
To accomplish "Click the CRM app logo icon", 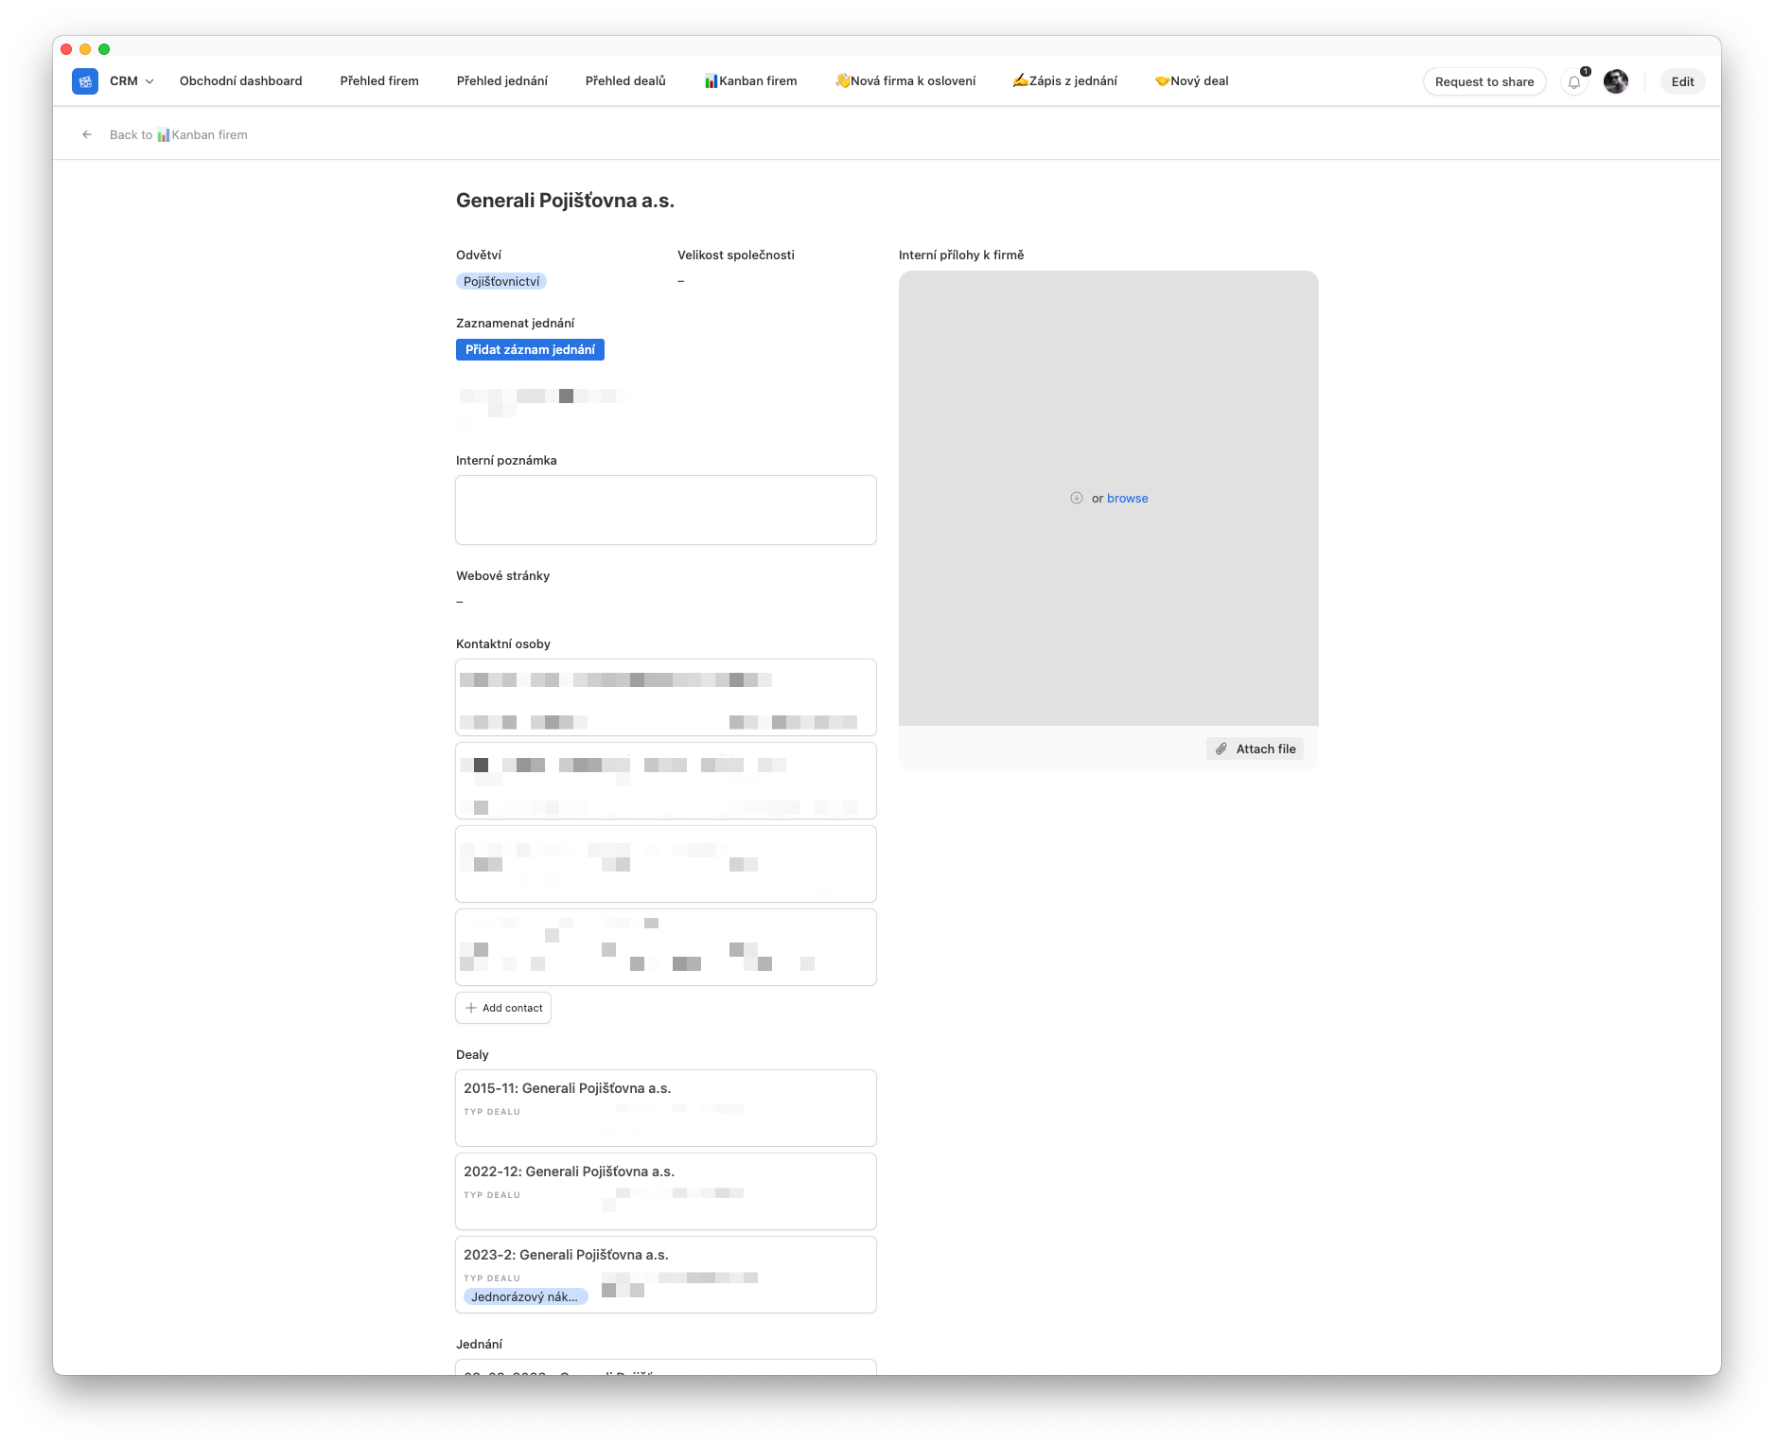I will (x=85, y=81).
